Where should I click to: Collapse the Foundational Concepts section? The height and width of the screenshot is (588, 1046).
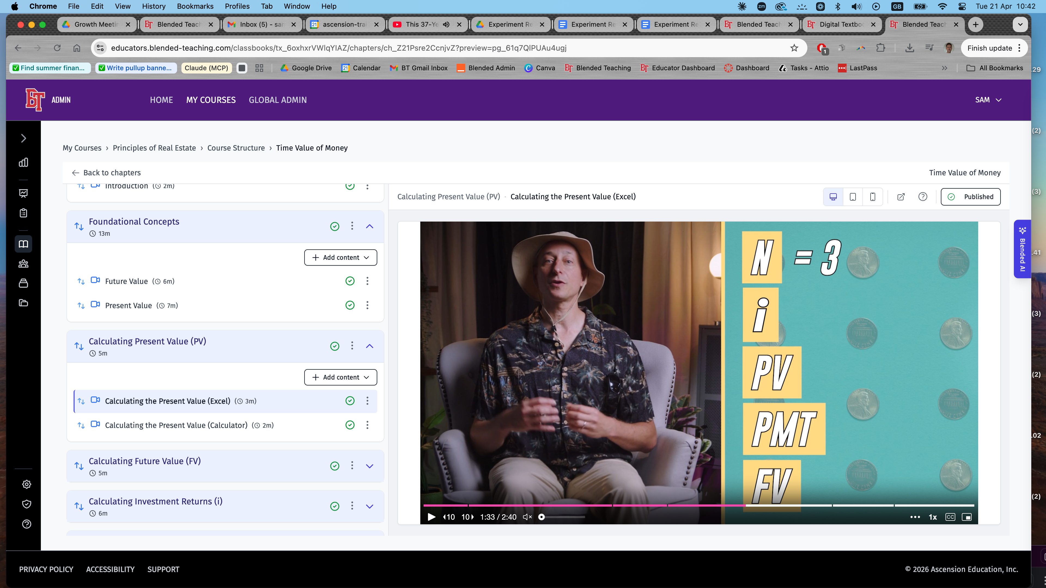[370, 226]
